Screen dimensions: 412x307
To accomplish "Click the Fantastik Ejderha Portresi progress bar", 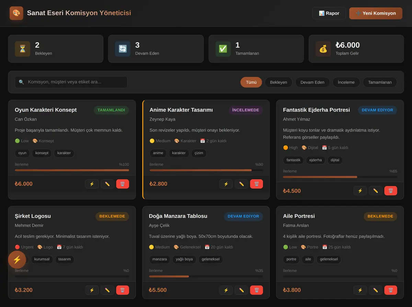I will tap(340, 177).
